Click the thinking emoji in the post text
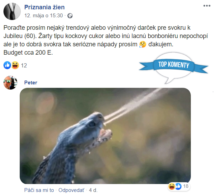 [x=143, y=45]
